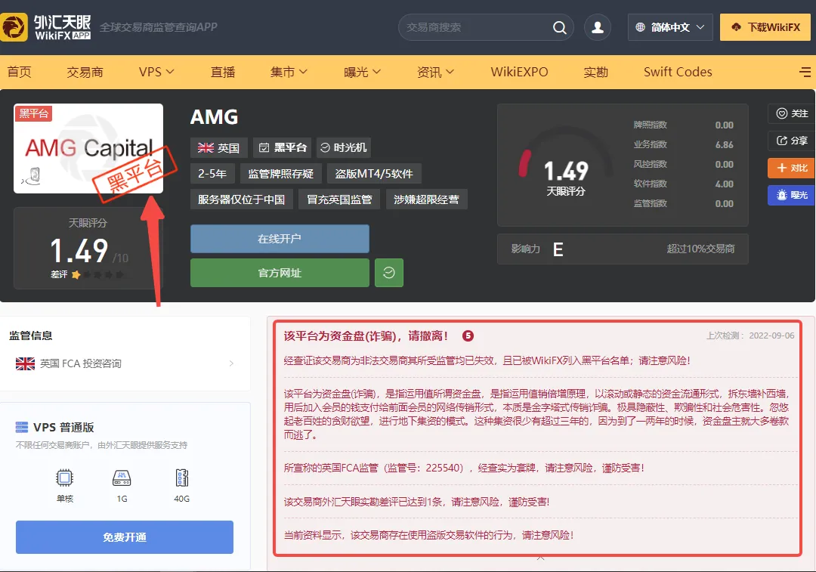816x572 pixels.
Task: Click 涉嫌超限经营 tag
Action: (427, 199)
